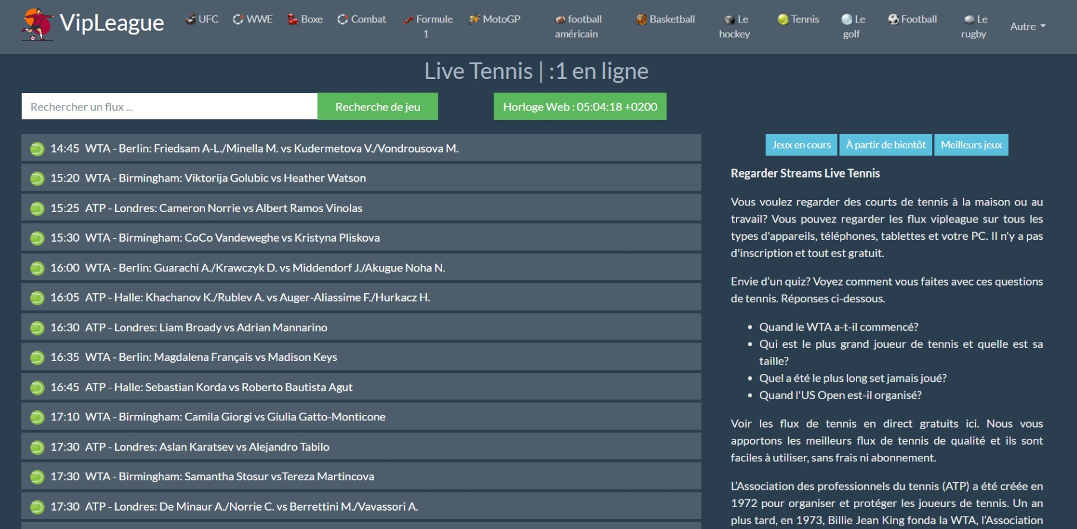
Task: Click tennis ball icon beside Khachanov/Rublev match
Action: [x=37, y=297]
